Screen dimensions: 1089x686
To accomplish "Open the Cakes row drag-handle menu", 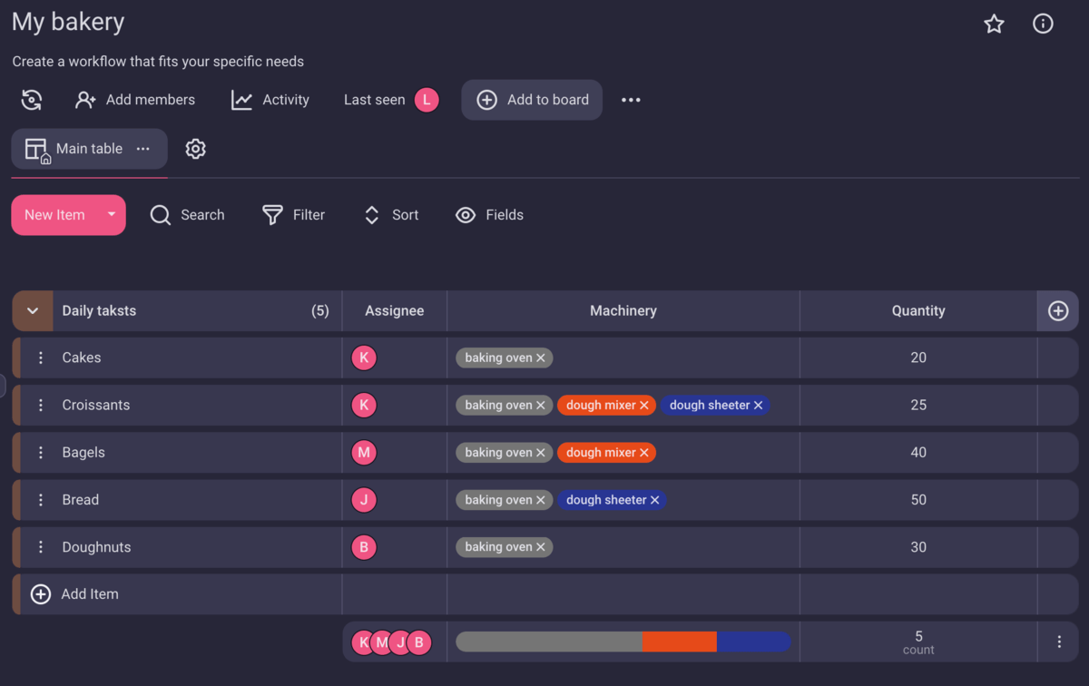I will pyautogui.click(x=41, y=358).
